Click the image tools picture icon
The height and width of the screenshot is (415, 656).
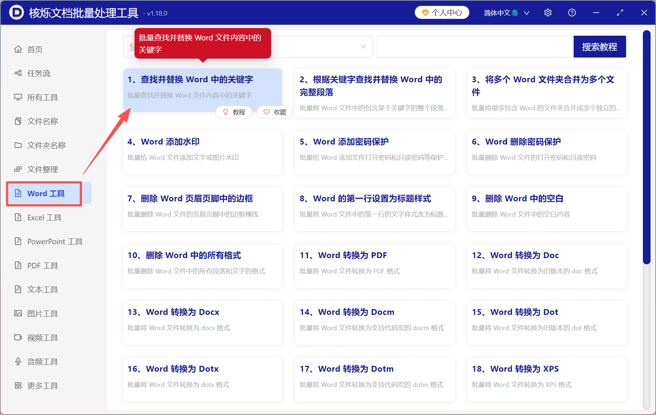point(18,313)
